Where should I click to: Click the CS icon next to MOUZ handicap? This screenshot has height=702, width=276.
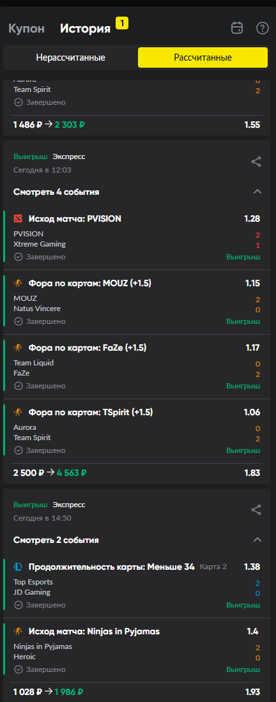coord(18,283)
